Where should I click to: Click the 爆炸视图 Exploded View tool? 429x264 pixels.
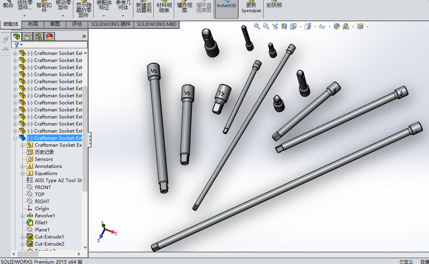184,7
